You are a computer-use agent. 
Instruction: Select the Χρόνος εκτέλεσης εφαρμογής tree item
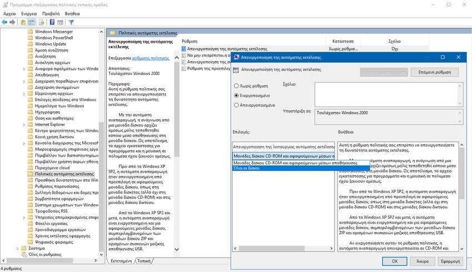[x=63, y=236]
